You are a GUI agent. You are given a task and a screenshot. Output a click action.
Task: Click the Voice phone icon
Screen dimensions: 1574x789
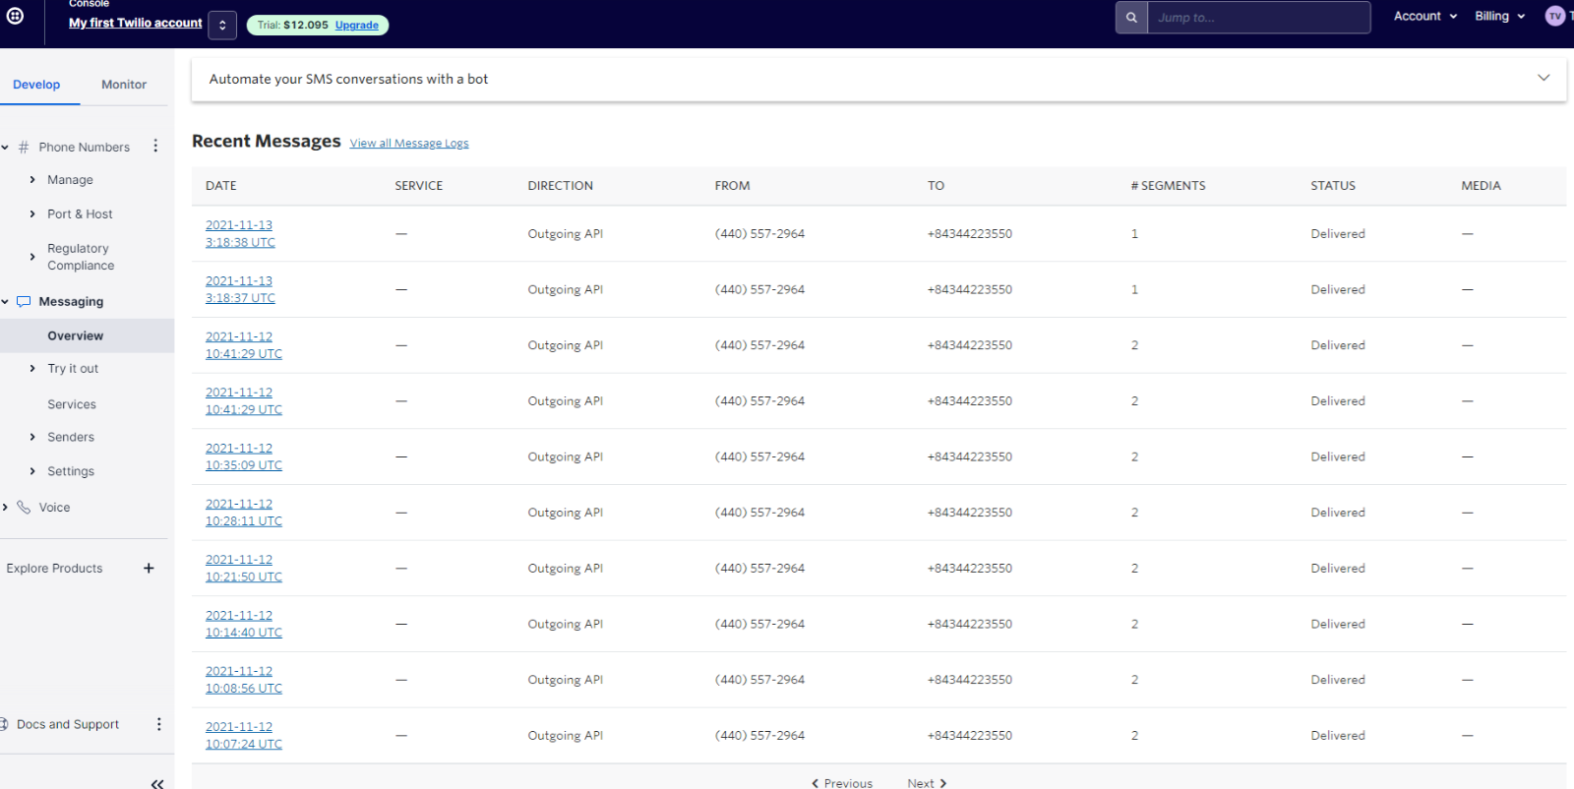(24, 508)
